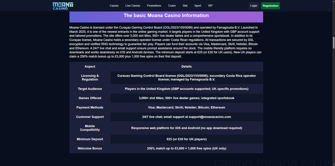Click the 'Details' table header cell

tap(187, 67)
